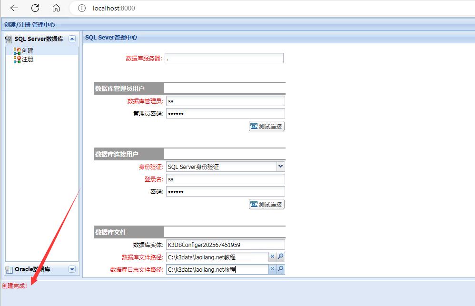Focus the 密码 field under 数据库连接用户
Image resolution: width=475 pixels, height=306 pixels.
point(226,191)
